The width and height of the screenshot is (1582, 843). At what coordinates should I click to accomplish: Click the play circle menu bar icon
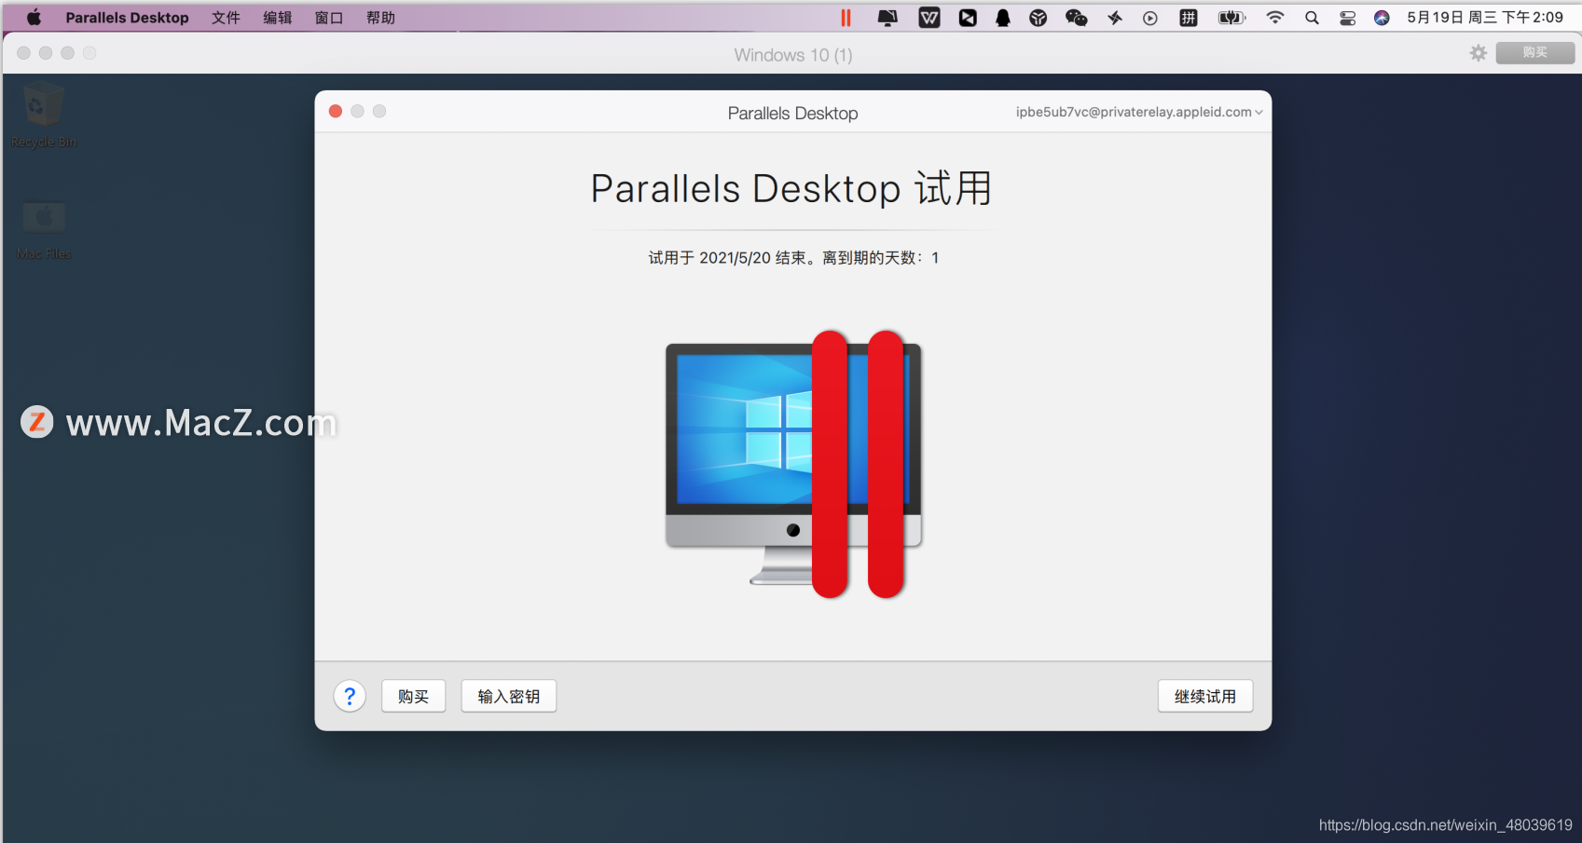coord(1150,18)
